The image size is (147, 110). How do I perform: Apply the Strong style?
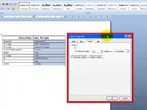tap(123, 6)
